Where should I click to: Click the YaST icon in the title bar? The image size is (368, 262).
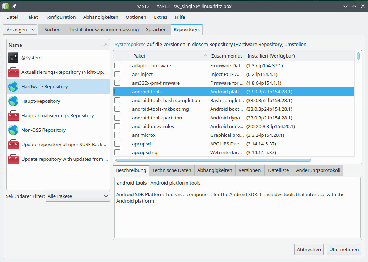click(x=5, y=5)
